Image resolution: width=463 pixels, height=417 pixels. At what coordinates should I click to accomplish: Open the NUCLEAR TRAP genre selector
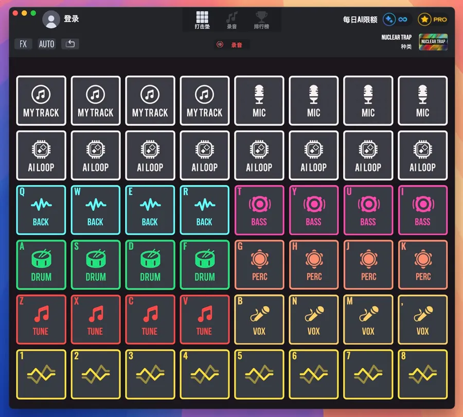click(433, 42)
